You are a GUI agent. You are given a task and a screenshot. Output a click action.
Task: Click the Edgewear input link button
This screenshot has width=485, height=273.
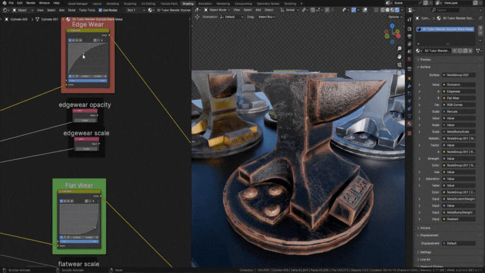[x=458, y=91]
